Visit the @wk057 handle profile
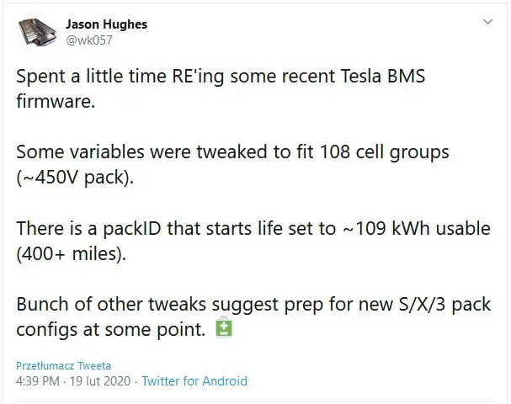Image resolution: width=511 pixels, height=404 pixels. [x=89, y=40]
